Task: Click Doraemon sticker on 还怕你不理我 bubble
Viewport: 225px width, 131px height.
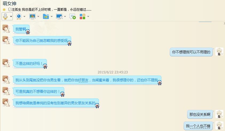Action: click(x=159, y=82)
